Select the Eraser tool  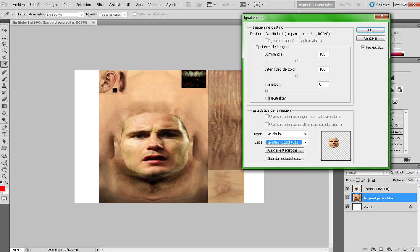[4, 99]
